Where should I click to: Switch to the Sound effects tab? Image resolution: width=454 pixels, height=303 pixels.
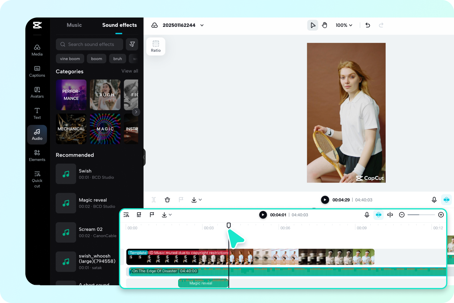point(120,25)
